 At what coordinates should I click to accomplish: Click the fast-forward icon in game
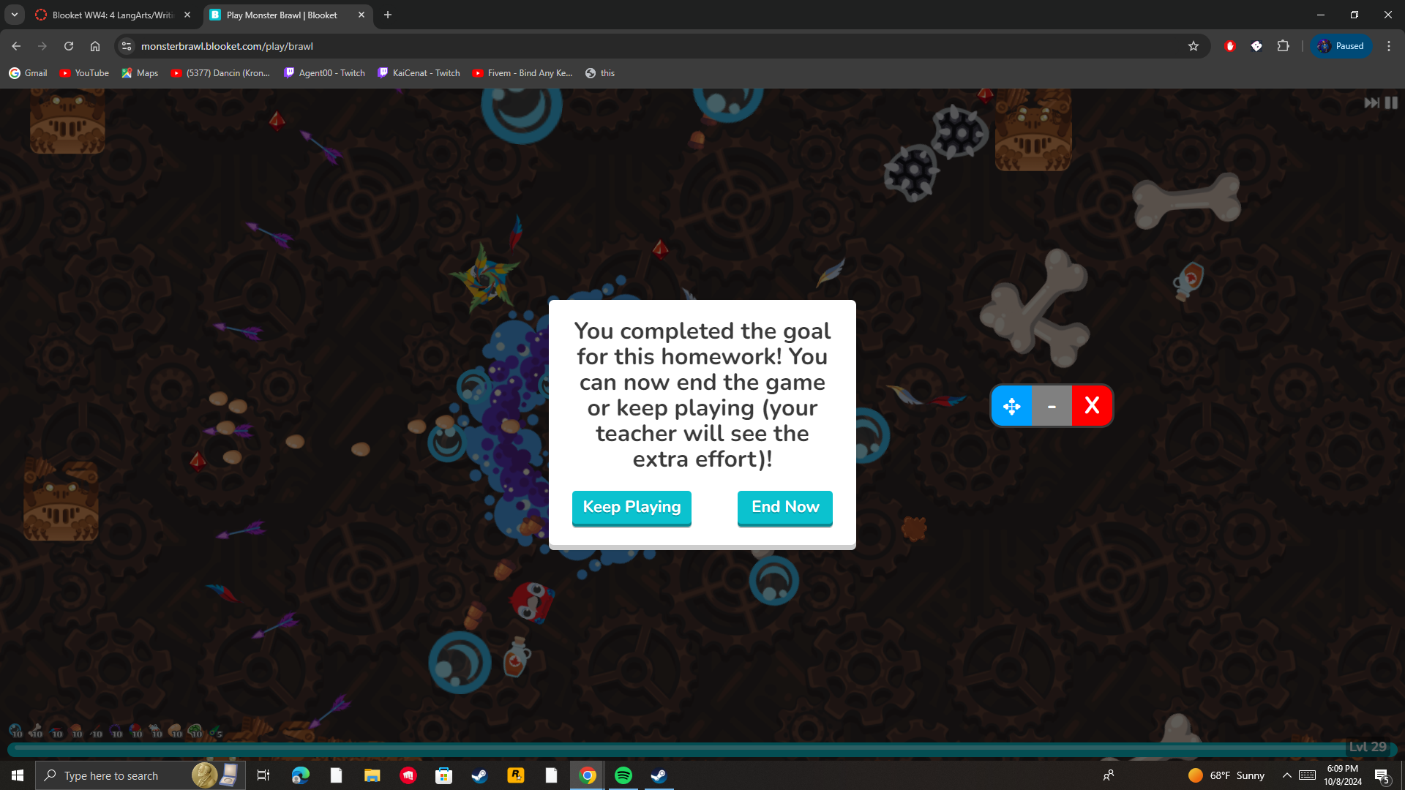(x=1371, y=103)
